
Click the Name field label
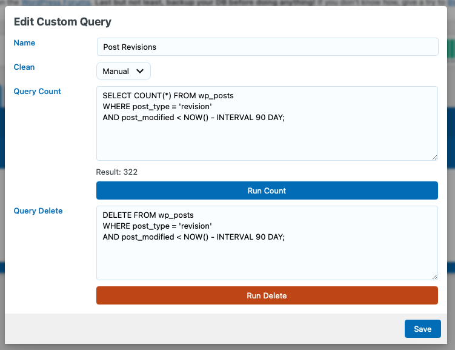[x=24, y=43]
